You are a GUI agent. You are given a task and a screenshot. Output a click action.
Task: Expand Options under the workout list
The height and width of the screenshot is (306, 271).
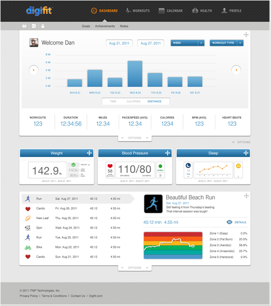click(x=135, y=268)
